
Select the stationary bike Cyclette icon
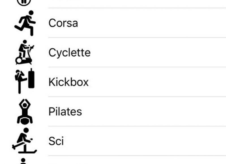click(x=25, y=52)
